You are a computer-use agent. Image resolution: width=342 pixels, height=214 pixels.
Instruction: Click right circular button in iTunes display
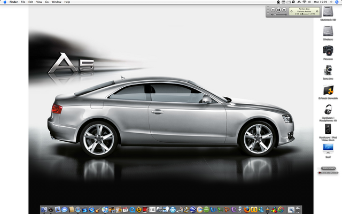point(317,11)
